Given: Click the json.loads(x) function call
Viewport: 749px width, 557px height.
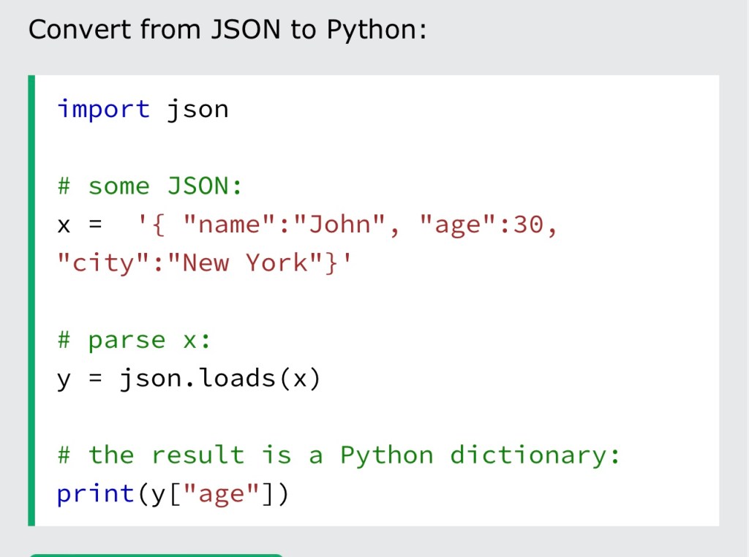Looking at the screenshot, I should coord(219,379).
